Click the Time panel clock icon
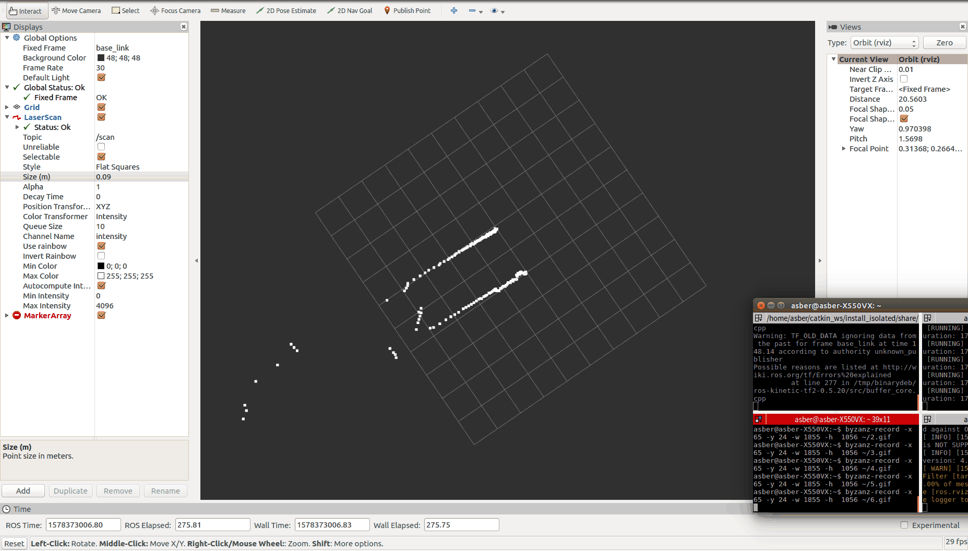 tap(6, 509)
